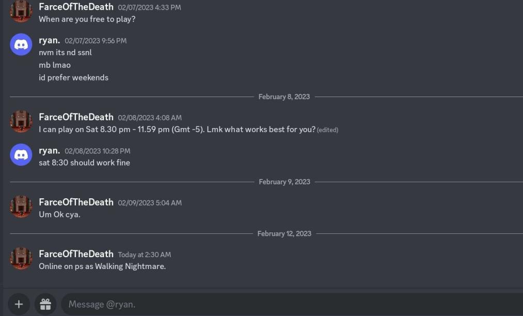
Task: Click ryan.'s Discord avatar at 9:56 PM
Action: tap(21, 44)
